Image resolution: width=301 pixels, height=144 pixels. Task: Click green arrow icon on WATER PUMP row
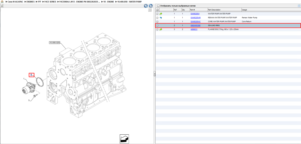161,14
